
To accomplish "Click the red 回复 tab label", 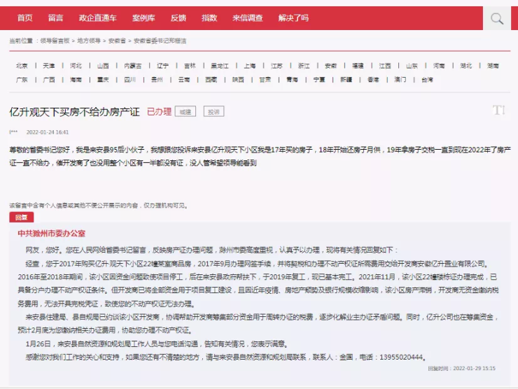I will tap(22, 218).
